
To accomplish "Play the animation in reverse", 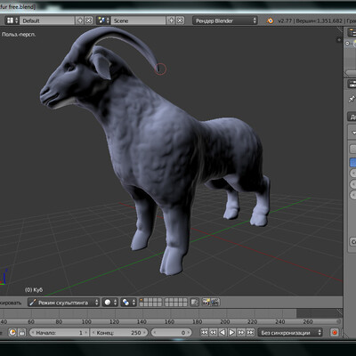I will (x=222, y=333).
